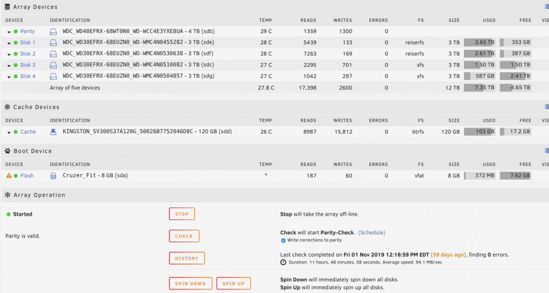Click the Cache green status indicator

(x=16, y=132)
